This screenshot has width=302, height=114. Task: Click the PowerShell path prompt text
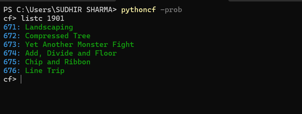click(60, 10)
